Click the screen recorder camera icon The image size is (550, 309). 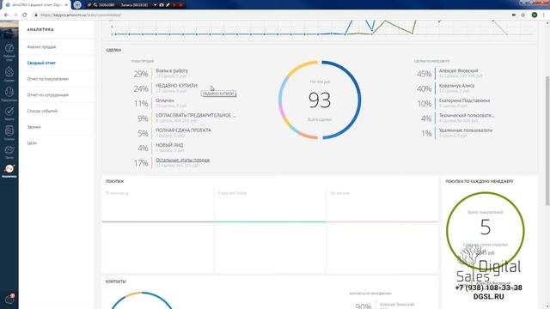pyautogui.click(x=162, y=5)
